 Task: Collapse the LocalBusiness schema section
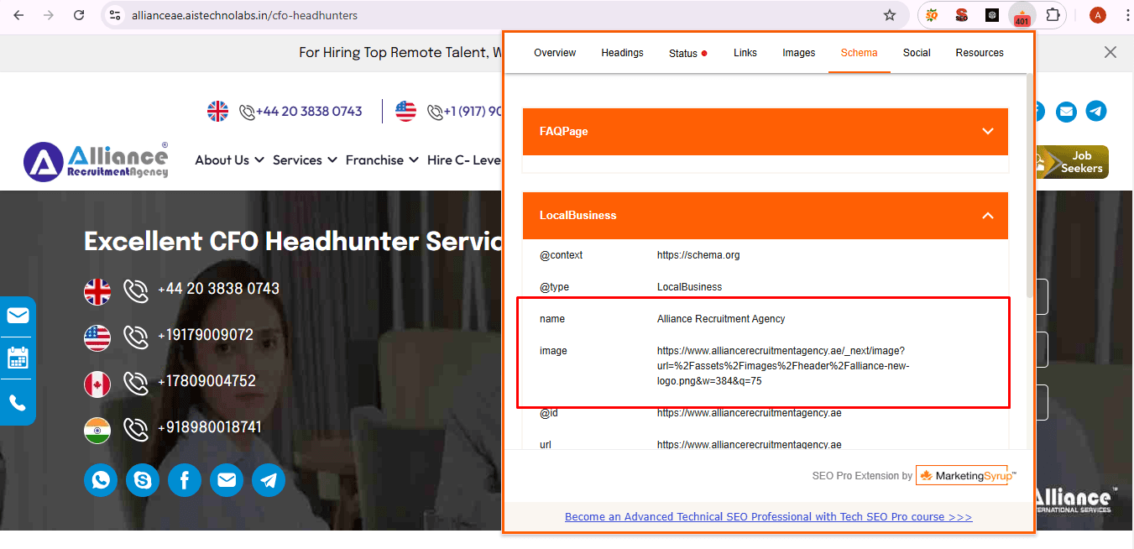988,216
